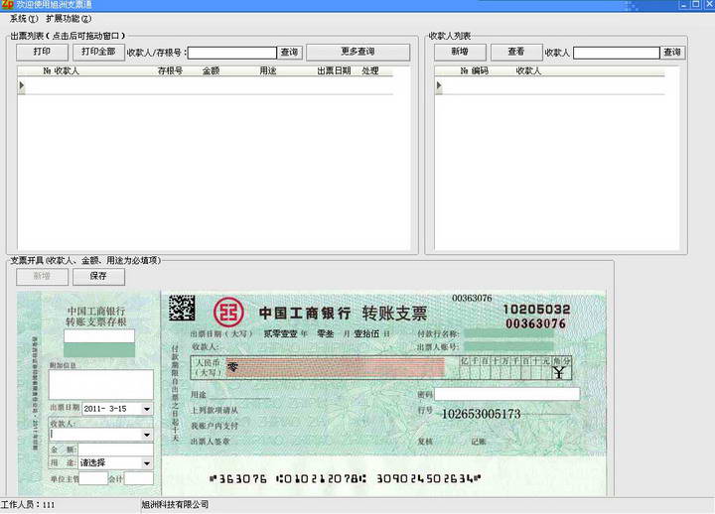Open the 用途 请选择 dropdown
This screenshot has height=514, width=715.
coord(147,463)
